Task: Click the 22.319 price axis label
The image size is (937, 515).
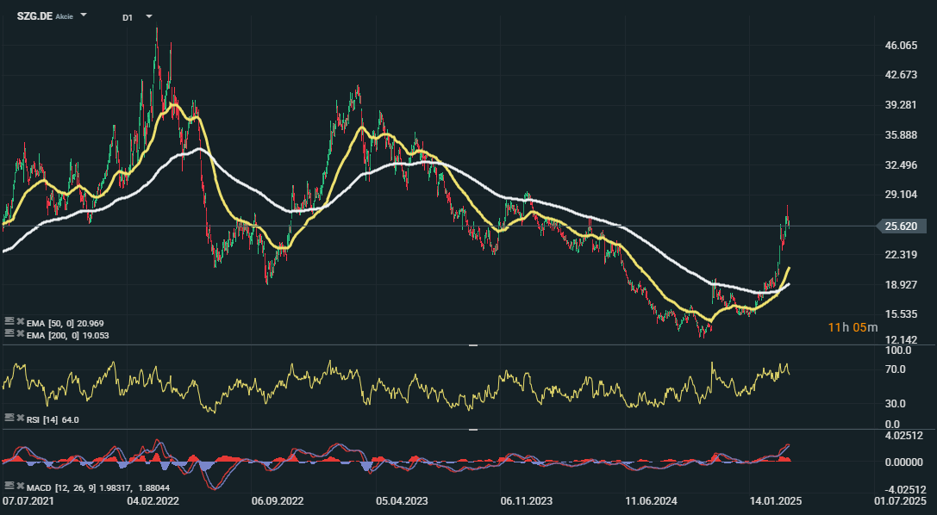Action: click(901, 255)
